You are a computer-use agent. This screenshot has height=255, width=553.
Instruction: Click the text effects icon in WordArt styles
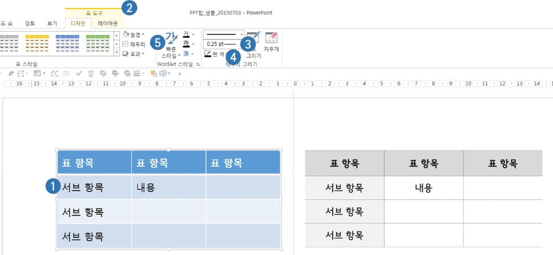pyautogui.click(x=186, y=53)
